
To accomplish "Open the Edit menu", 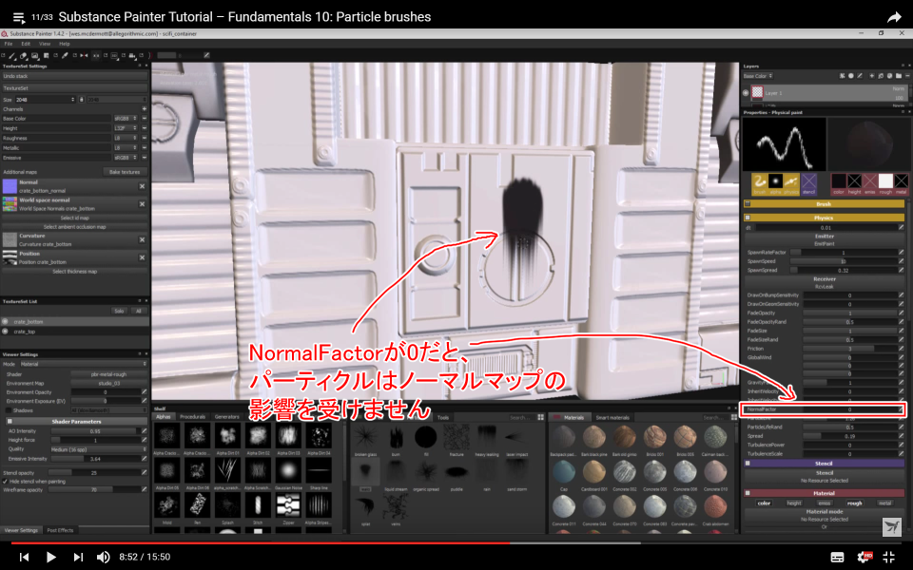I will pos(26,44).
